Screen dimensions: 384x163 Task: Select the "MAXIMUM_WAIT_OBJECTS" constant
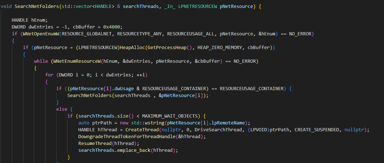[x=170, y=116]
